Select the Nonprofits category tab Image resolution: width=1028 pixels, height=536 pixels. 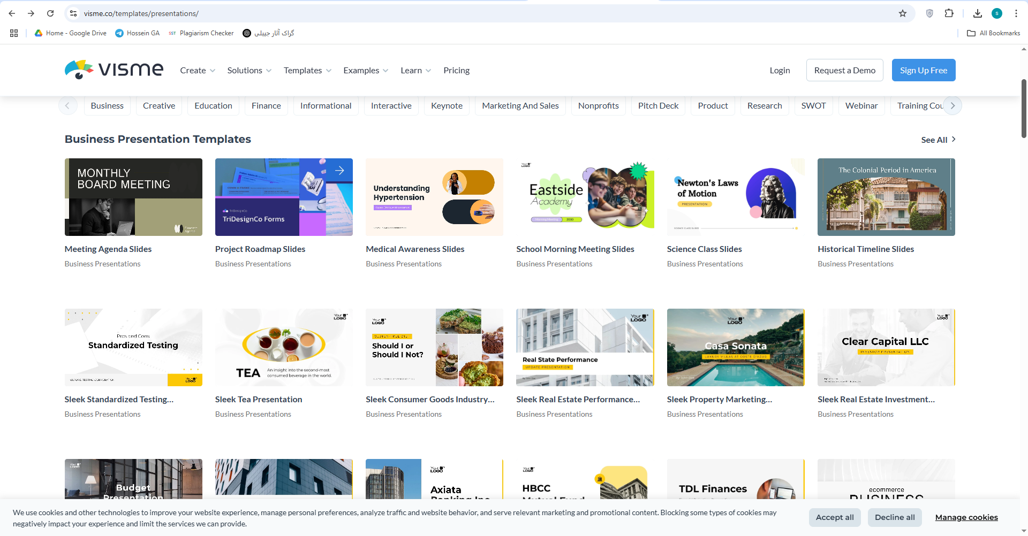click(x=598, y=106)
